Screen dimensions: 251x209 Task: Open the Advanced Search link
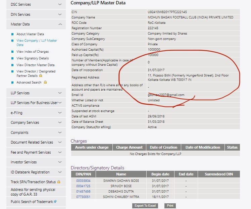tap(29, 83)
